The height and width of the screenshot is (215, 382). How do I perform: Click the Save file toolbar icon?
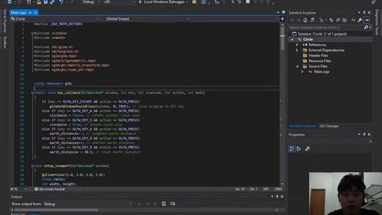tap(45, 2)
